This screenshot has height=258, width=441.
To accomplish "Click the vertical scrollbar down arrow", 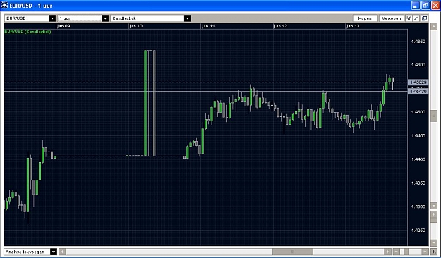I will [x=434, y=206].
